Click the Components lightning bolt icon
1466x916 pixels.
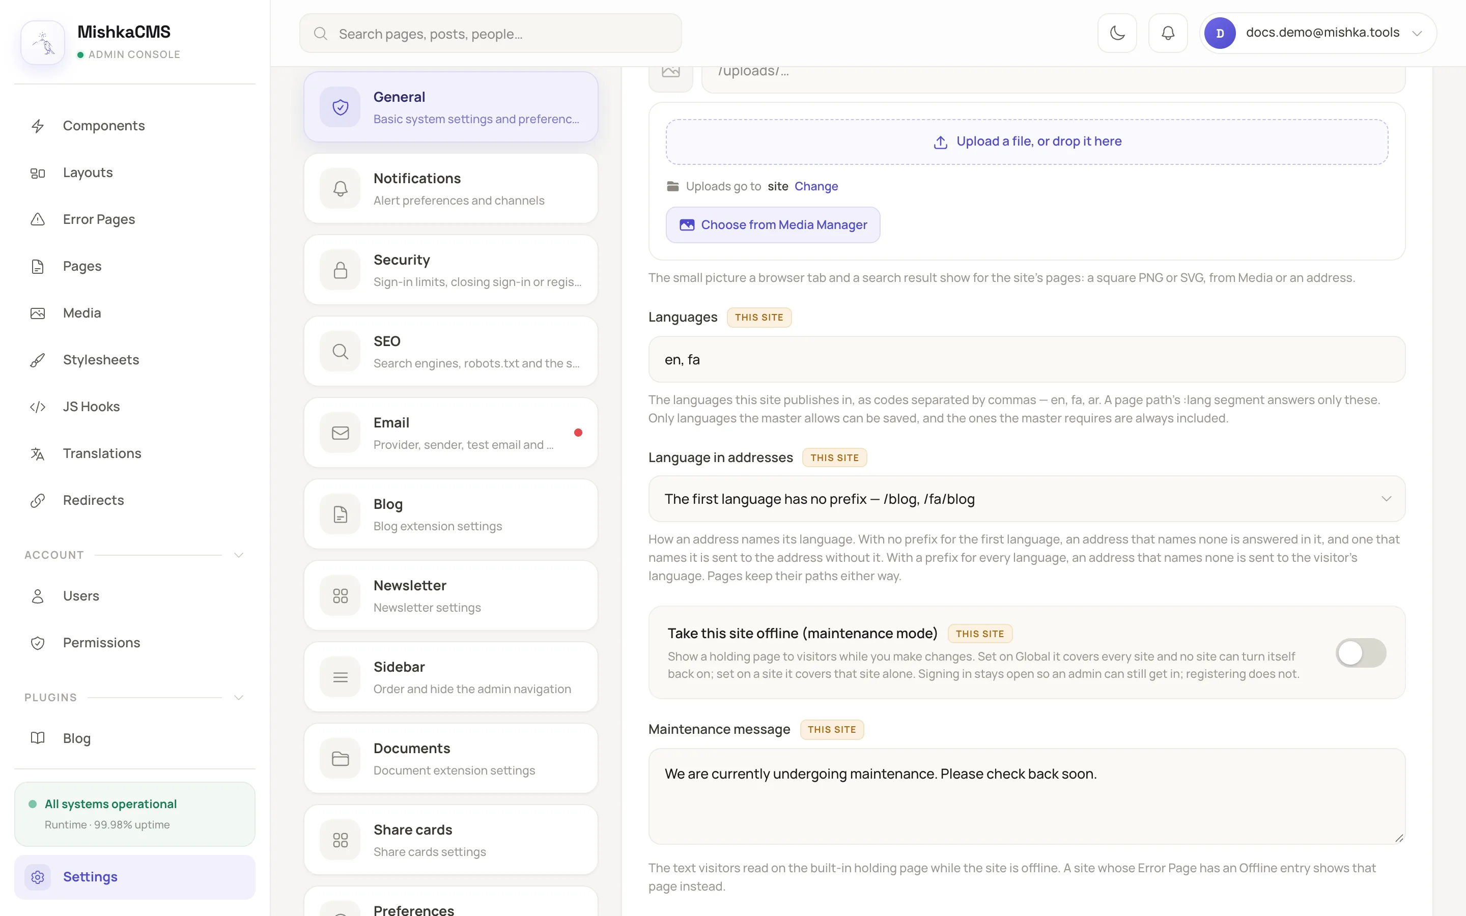pos(38,126)
